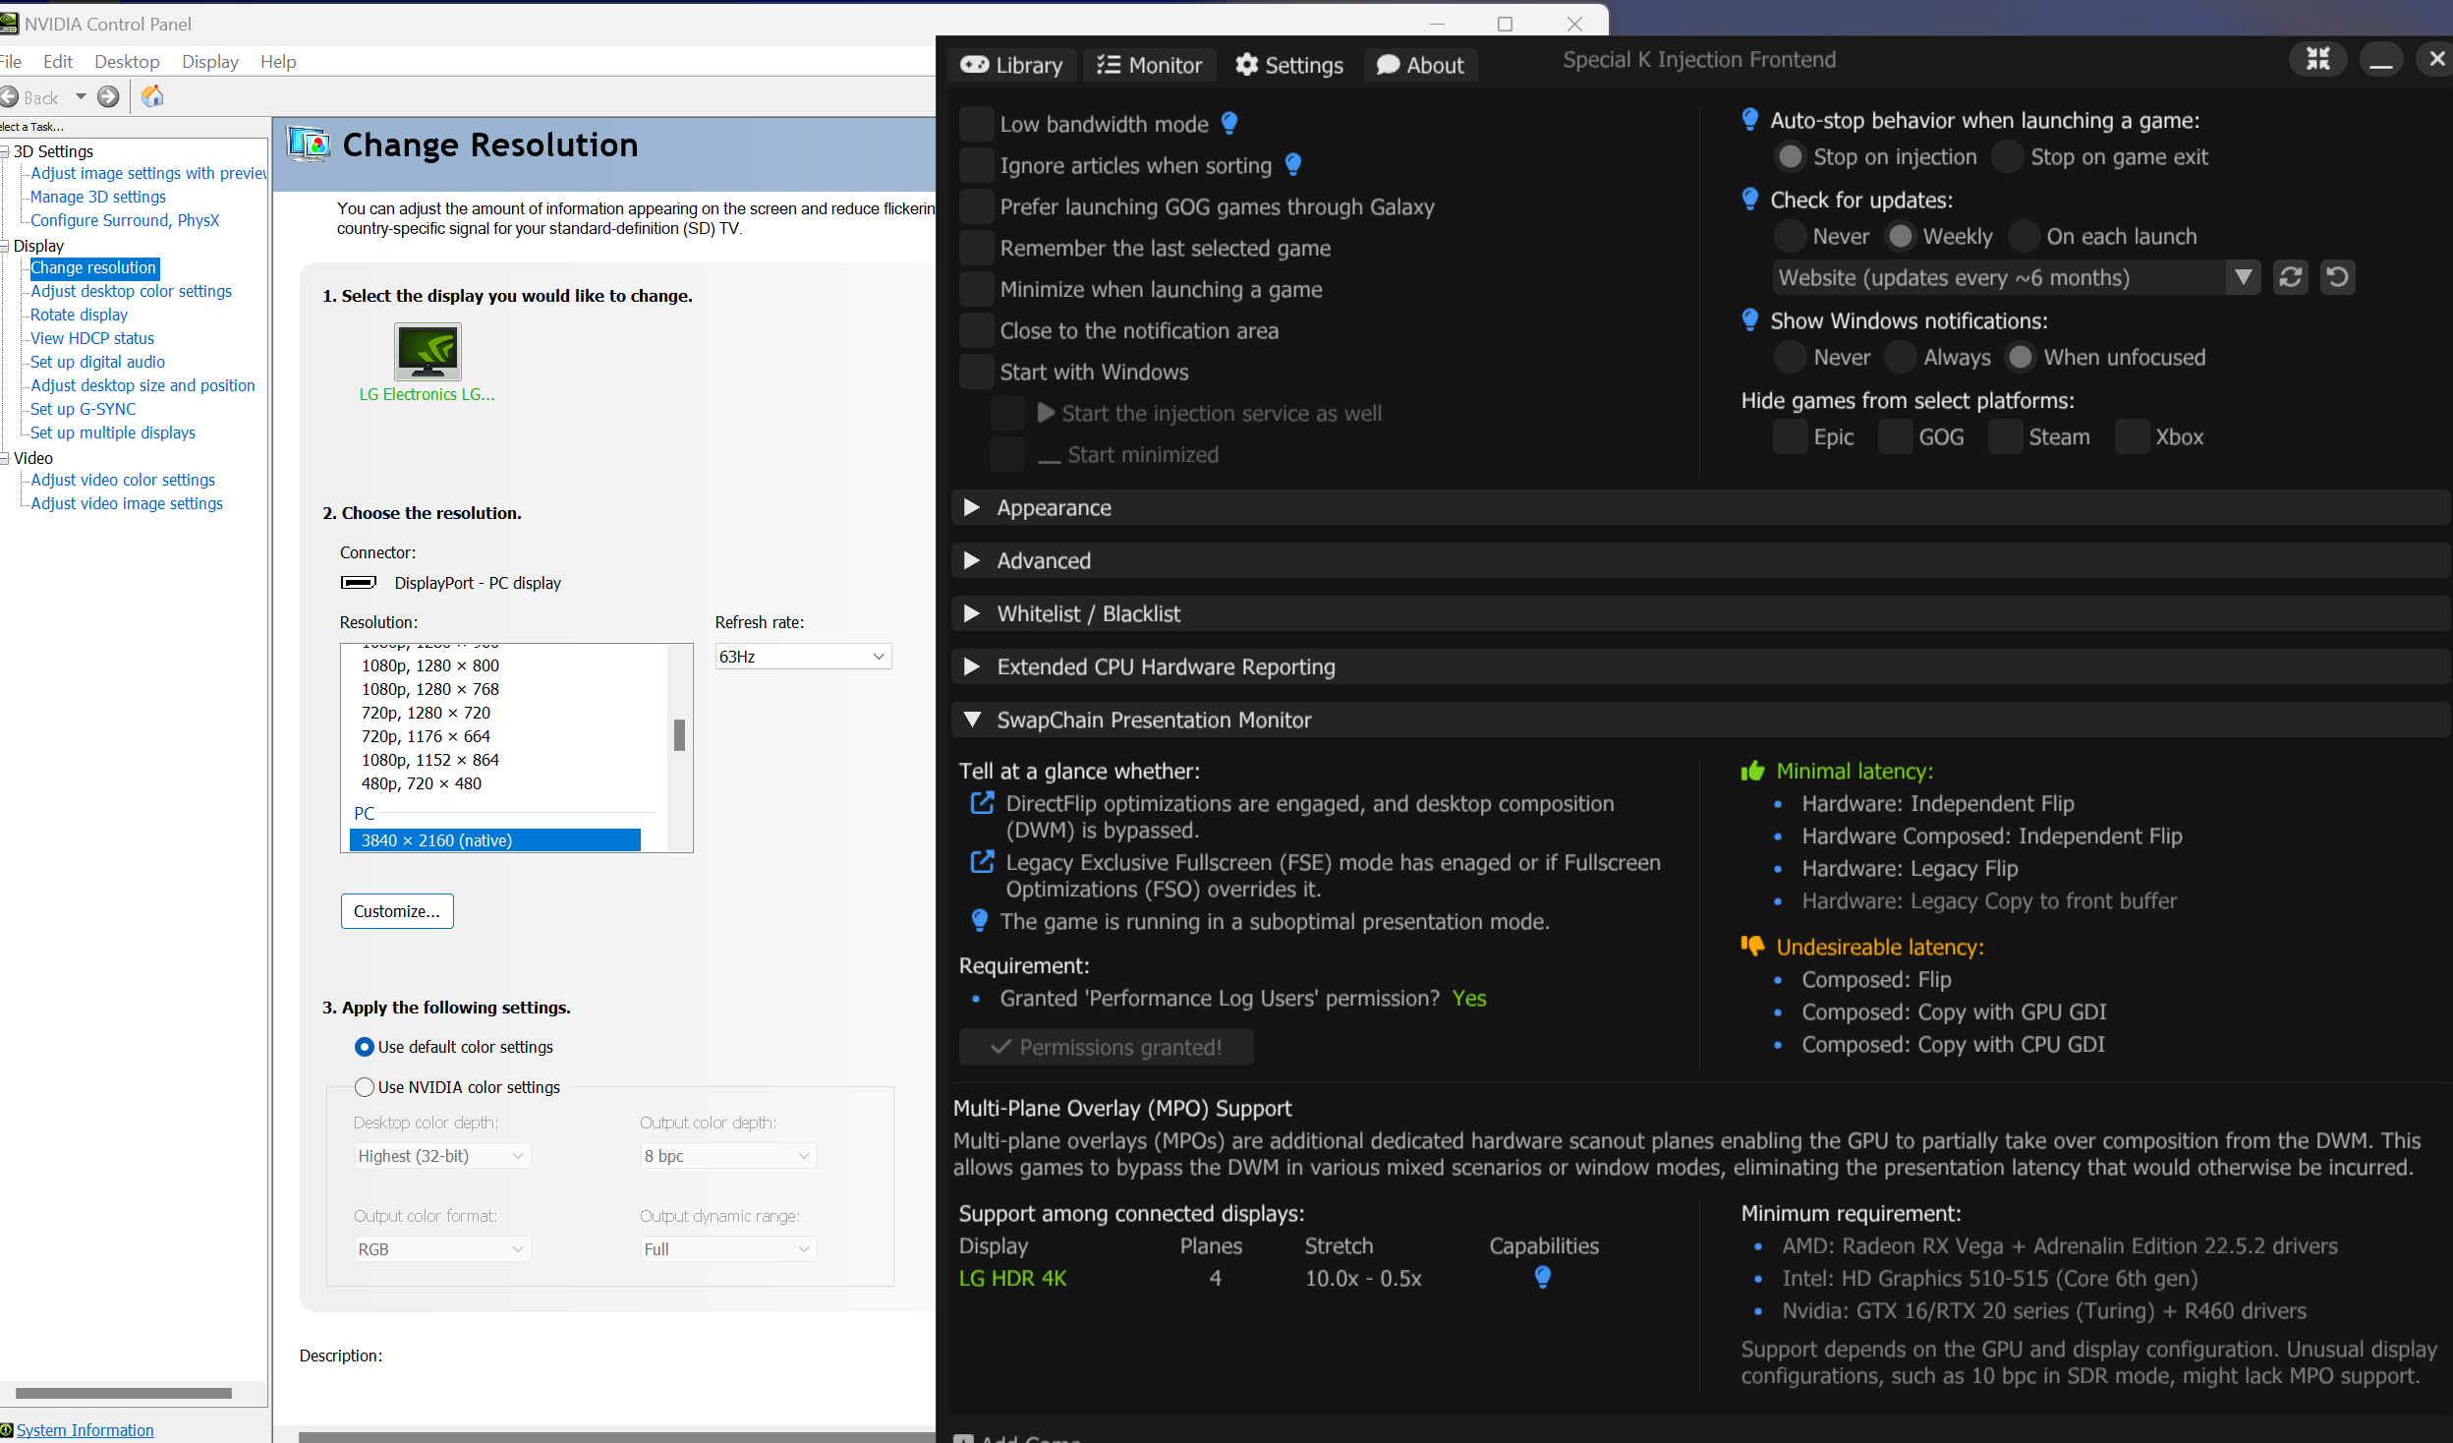
Task: Open the Desktop menu in NVIDIA Control Panel
Action: (127, 61)
